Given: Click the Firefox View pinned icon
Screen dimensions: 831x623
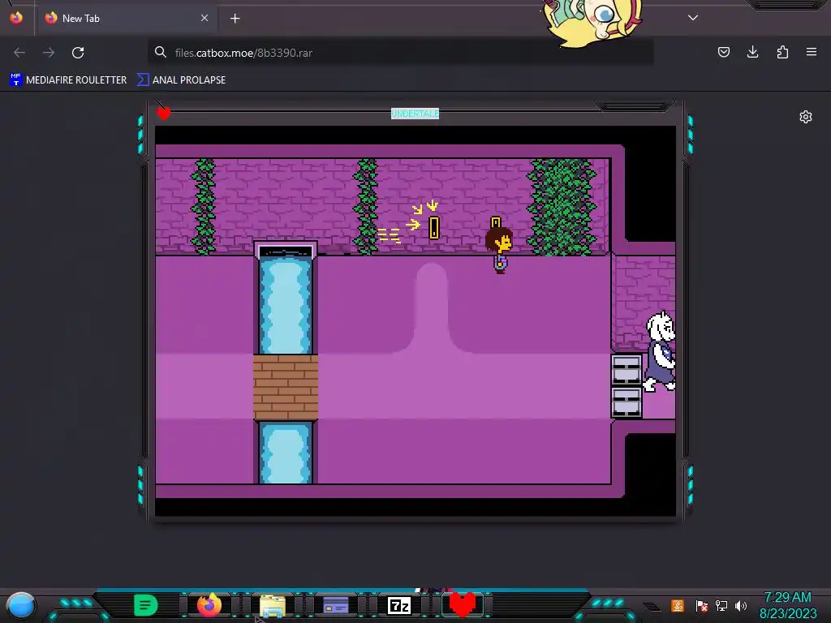Looking at the screenshot, I should (16, 18).
